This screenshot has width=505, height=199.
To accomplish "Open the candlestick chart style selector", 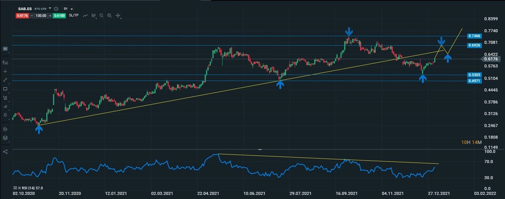I will [93, 16].
